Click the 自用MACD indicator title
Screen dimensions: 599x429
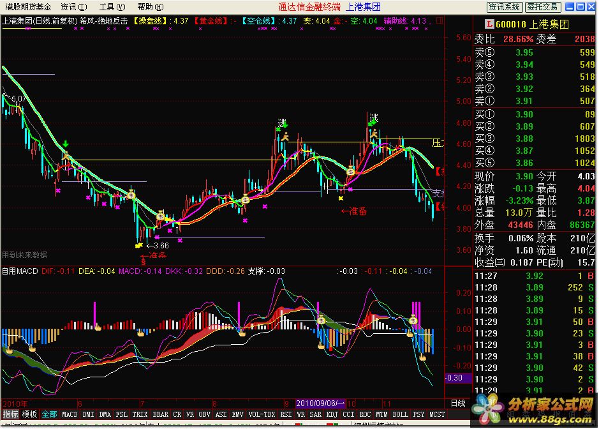pyautogui.click(x=20, y=271)
